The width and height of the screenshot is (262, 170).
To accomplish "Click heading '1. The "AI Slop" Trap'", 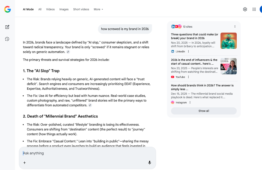I will pos(41,71).
